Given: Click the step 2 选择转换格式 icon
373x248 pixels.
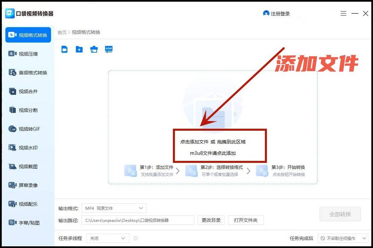Looking at the screenshot, I should click(191, 171).
